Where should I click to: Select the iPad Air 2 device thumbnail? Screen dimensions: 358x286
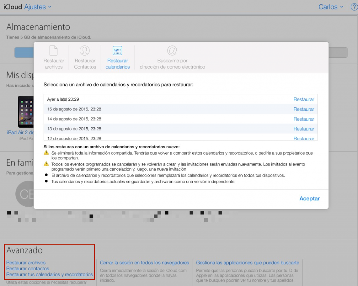point(26,112)
